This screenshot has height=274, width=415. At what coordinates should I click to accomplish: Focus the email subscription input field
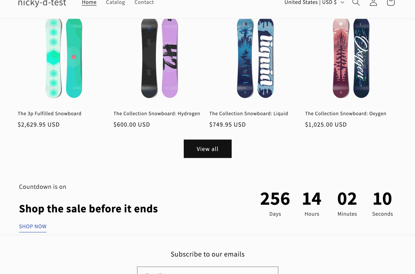[x=207, y=271]
